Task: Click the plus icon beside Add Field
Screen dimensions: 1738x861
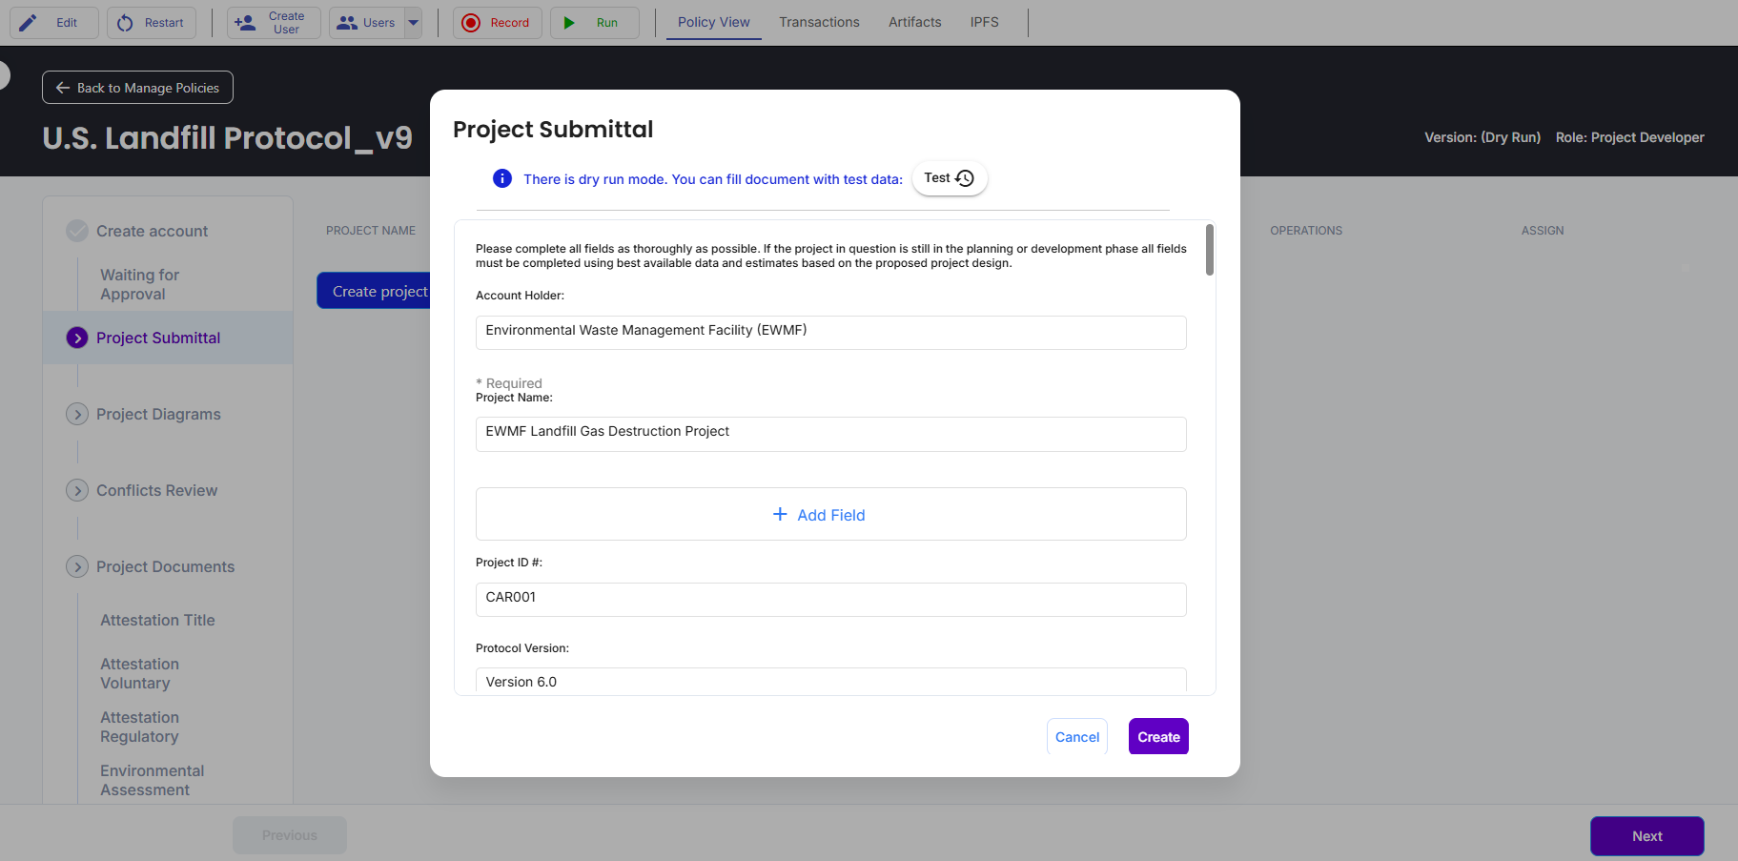Action: pyautogui.click(x=780, y=514)
